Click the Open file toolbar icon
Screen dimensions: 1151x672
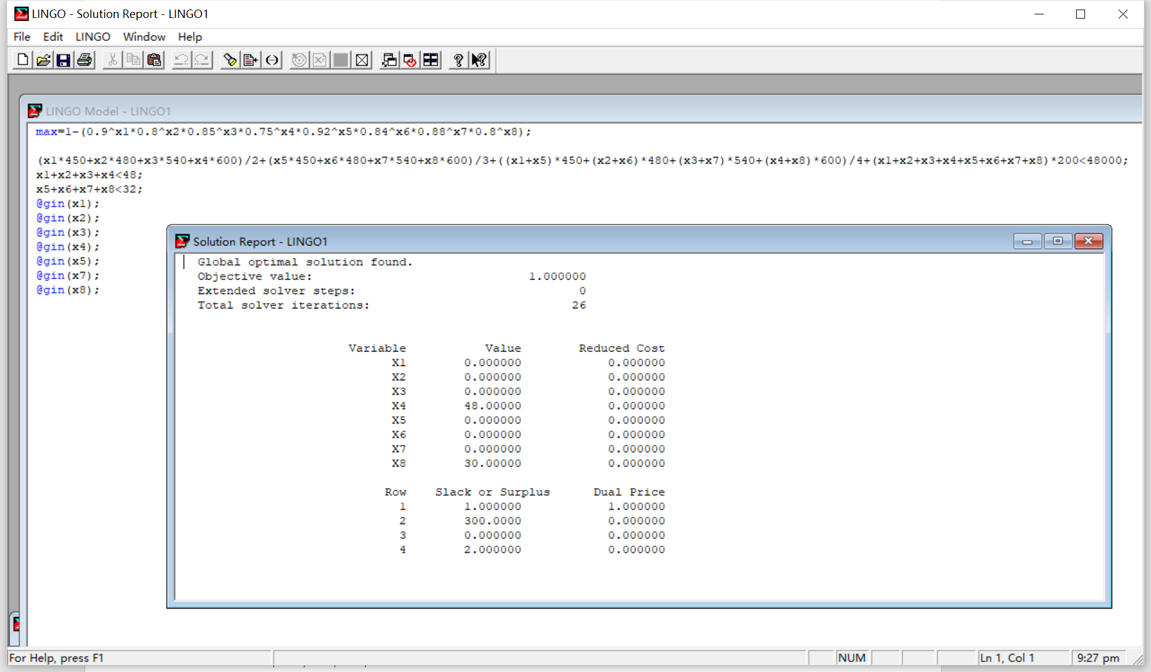pos(43,60)
